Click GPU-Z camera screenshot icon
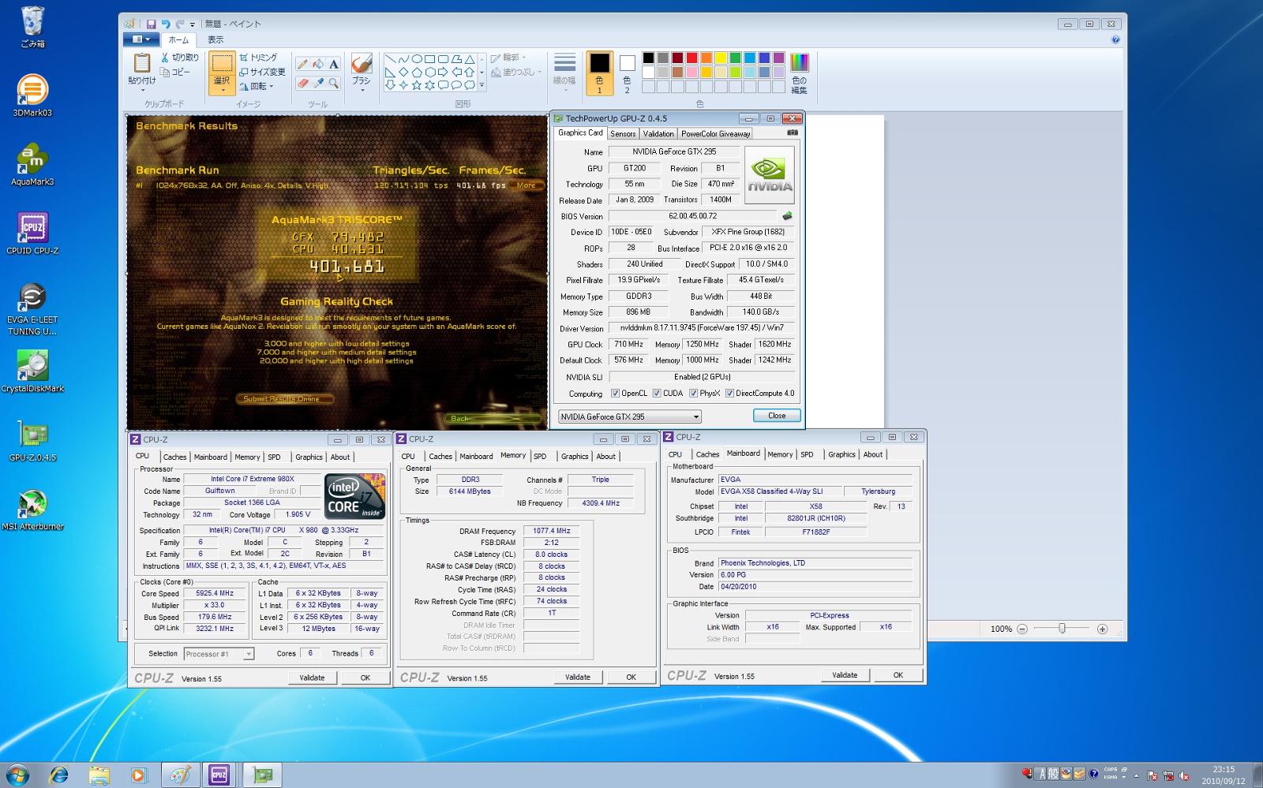The width and height of the screenshot is (1263, 788). click(792, 133)
